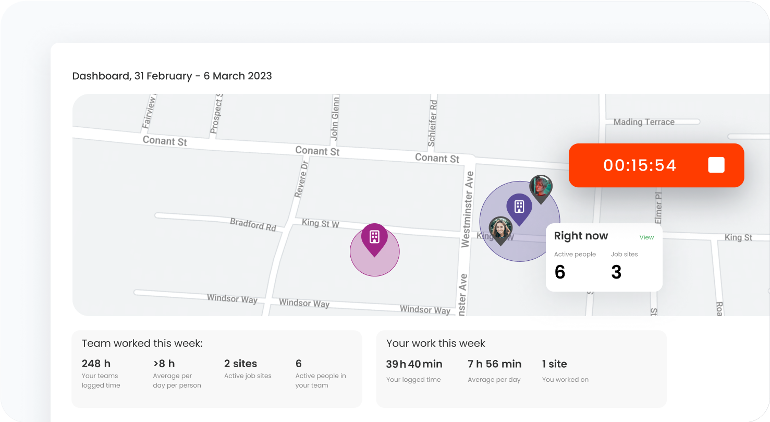Click the Team worked this week heading
Image resolution: width=770 pixels, height=422 pixels.
[x=142, y=343]
